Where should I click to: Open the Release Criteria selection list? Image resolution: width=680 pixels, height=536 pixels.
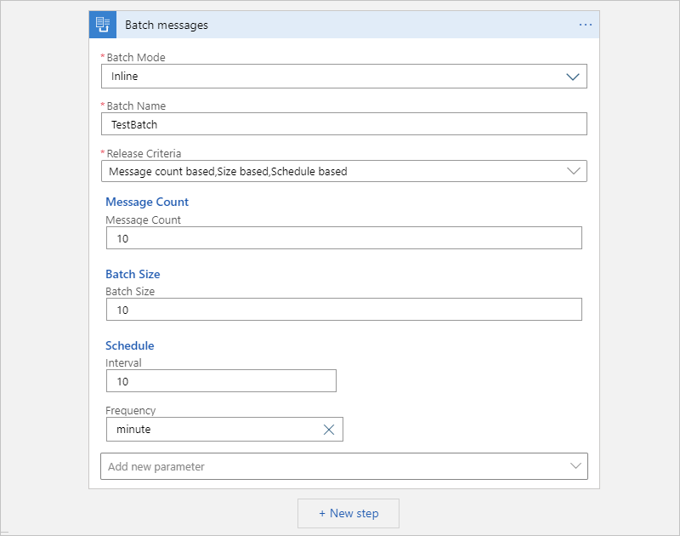point(331,171)
